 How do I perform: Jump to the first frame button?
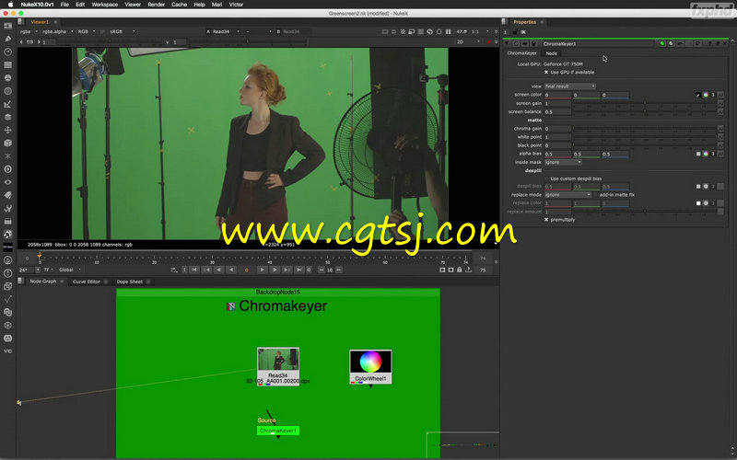pyautogui.click(x=194, y=270)
